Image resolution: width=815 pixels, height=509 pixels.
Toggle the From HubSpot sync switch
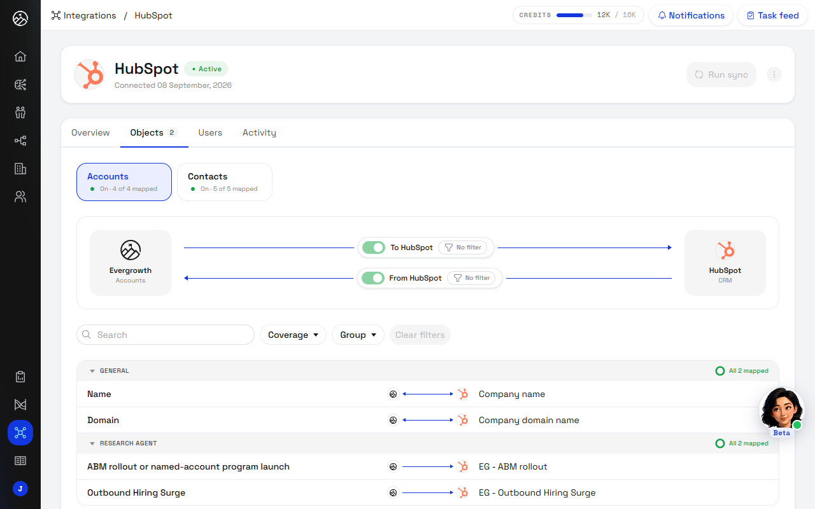[372, 278]
